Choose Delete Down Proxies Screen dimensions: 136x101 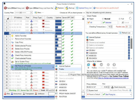(x=33, y=49)
